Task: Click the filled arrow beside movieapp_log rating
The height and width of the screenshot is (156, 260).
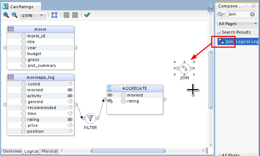Action: (70, 119)
